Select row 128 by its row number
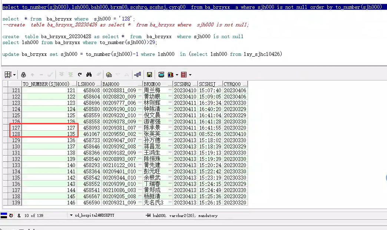This screenshot has height=230, width=387. (16, 134)
